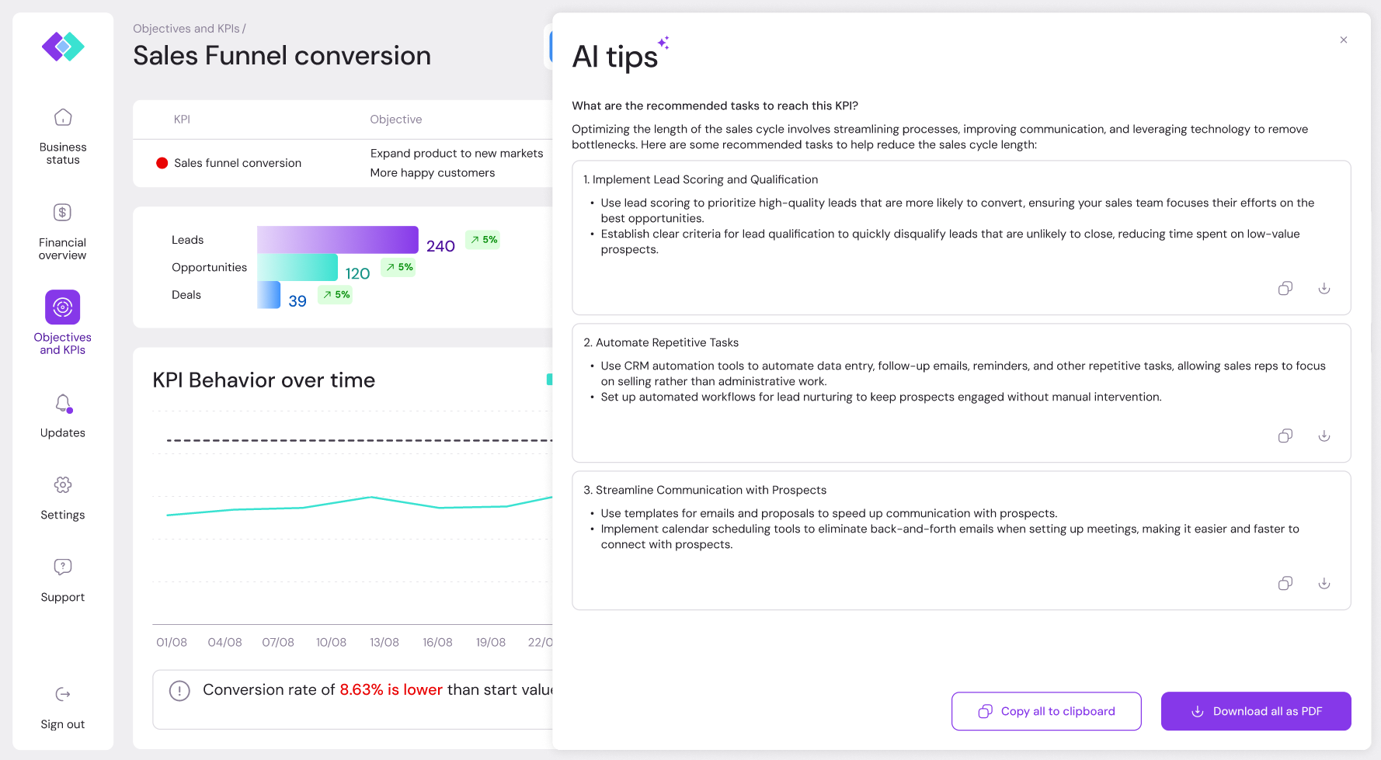The height and width of the screenshot is (760, 1381).
Task: Open Support help icon
Action: coord(63,567)
